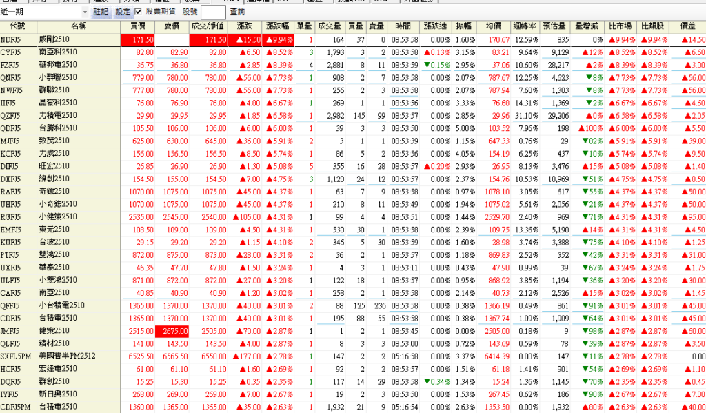Toggle the 股票期貨 checkbox
The height and width of the screenshot is (413, 706).
[139, 12]
